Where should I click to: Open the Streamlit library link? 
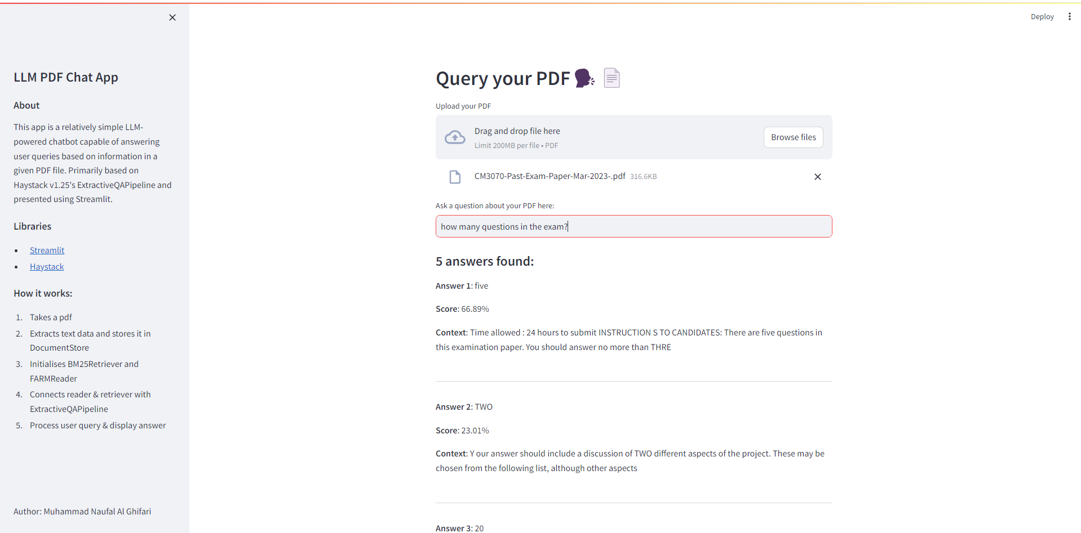coord(47,250)
